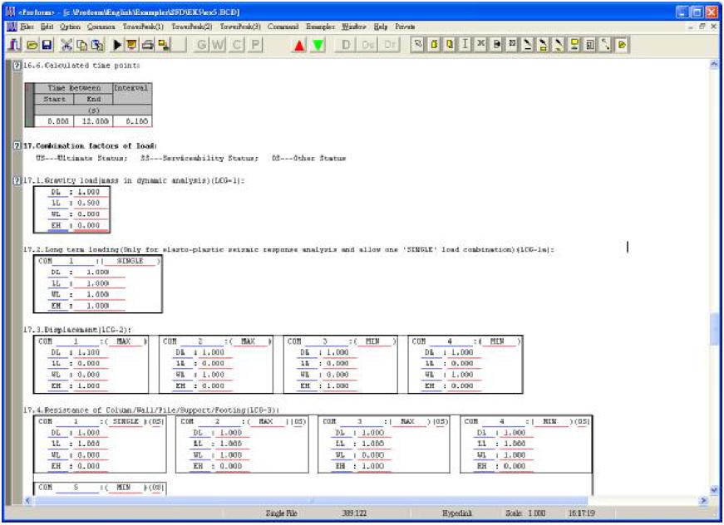The image size is (724, 525).
Task: Click the C toolbar button
Action: (238, 45)
